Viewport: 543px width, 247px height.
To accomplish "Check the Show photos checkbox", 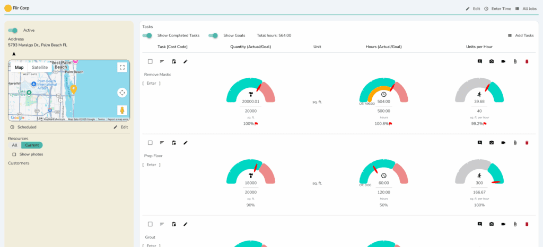I will (x=14, y=154).
